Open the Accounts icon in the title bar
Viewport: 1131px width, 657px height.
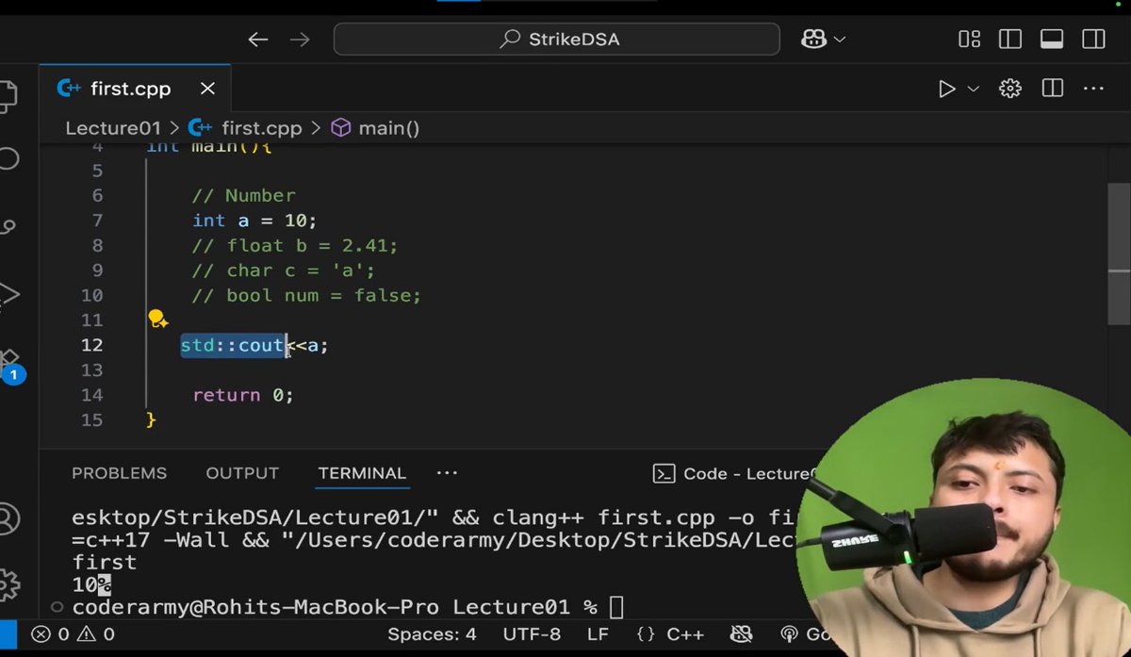[812, 39]
